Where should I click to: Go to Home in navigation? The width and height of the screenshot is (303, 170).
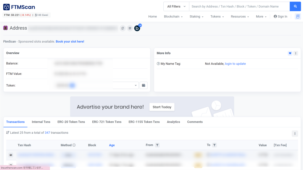point(152,17)
